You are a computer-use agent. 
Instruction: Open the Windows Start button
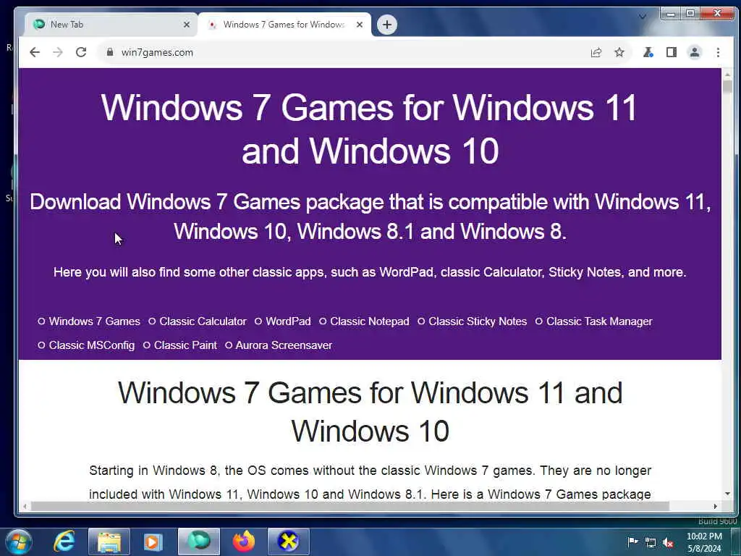pyautogui.click(x=18, y=542)
